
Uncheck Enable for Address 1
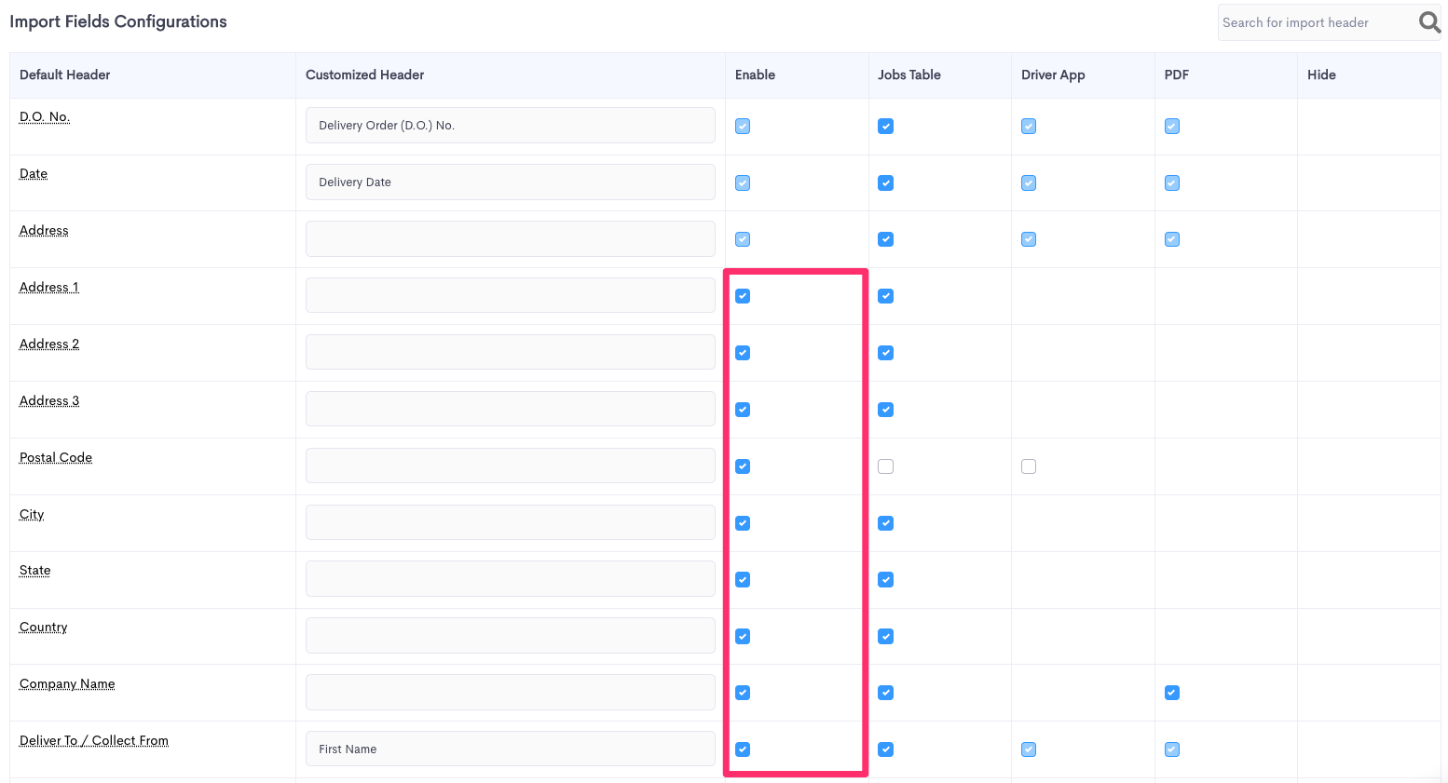(743, 296)
